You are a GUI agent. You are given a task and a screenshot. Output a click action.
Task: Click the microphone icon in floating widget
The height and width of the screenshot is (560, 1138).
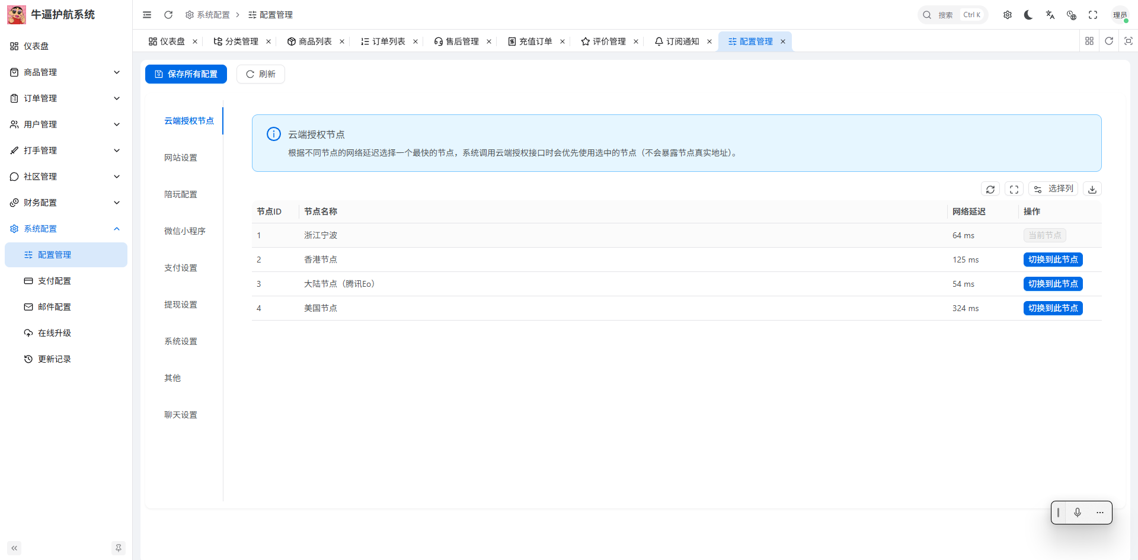[1077, 513]
